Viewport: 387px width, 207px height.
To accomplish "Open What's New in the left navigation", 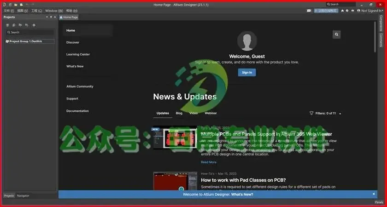I will pos(75,66).
